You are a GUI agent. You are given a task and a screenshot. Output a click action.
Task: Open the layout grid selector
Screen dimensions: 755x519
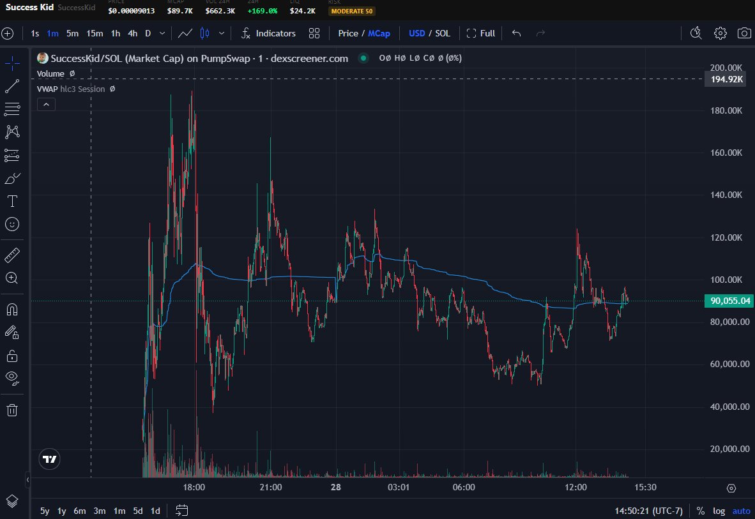pos(314,33)
